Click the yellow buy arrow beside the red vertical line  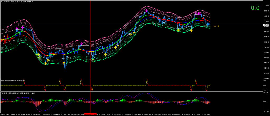(93, 60)
